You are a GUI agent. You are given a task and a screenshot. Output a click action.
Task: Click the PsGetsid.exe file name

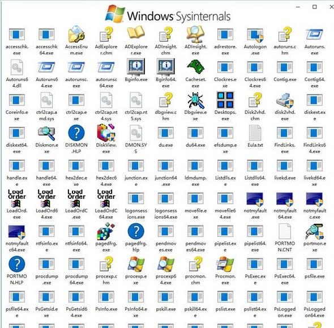pyautogui.click(x=46, y=312)
